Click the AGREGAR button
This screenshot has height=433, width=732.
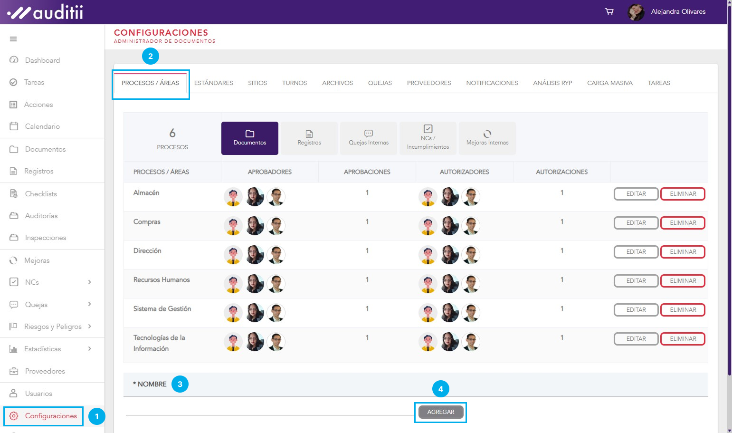[440, 412]
